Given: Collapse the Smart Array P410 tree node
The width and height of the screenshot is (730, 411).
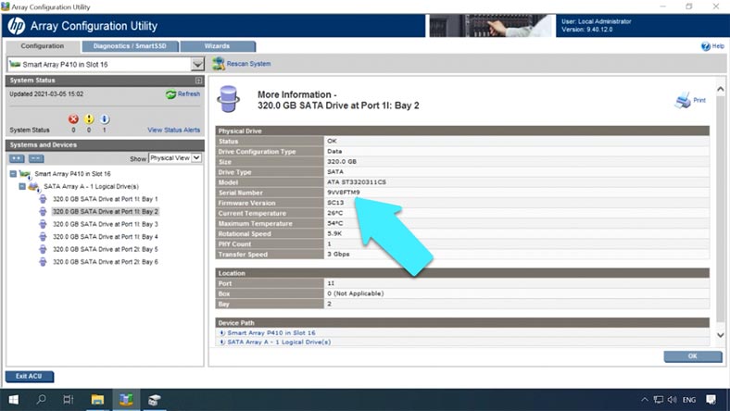Looking at the screenshot, I should pos(13,174).
